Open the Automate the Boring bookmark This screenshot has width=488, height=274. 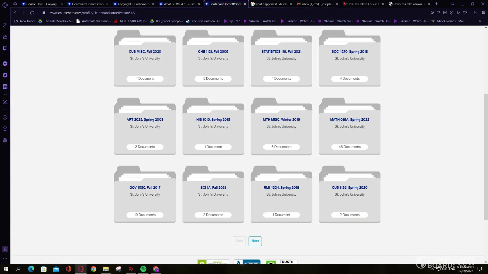coord(94,21)
